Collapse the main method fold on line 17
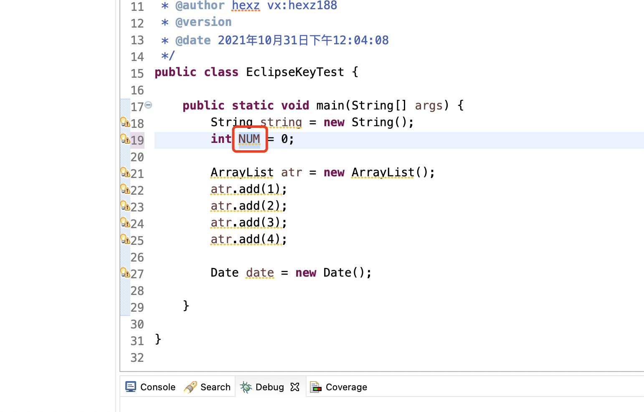The width and height of the screenshot is (644, 412). click(x=148, y=105)
